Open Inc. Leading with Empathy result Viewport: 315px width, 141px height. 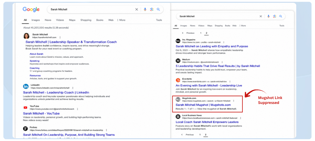pyautogui.click(x=212, y=46)
